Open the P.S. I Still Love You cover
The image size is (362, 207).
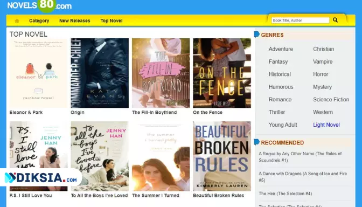click(x=38, y=156)
